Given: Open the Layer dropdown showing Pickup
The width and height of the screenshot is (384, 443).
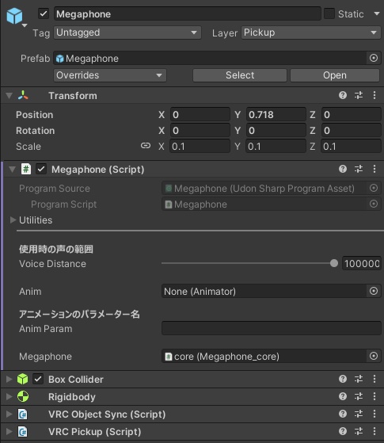Looking at the screenshot, I should tap(311, 32).
